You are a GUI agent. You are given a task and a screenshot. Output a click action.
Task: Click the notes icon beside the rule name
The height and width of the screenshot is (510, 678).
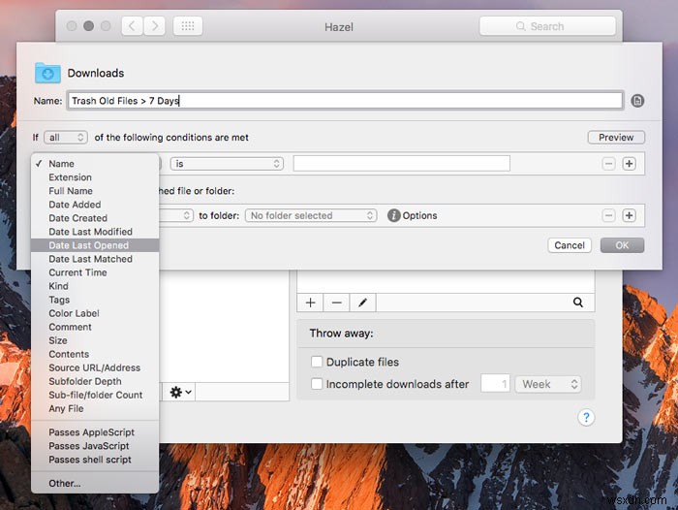point(637,101)
